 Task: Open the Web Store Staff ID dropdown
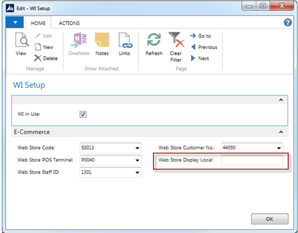point(137,172)
